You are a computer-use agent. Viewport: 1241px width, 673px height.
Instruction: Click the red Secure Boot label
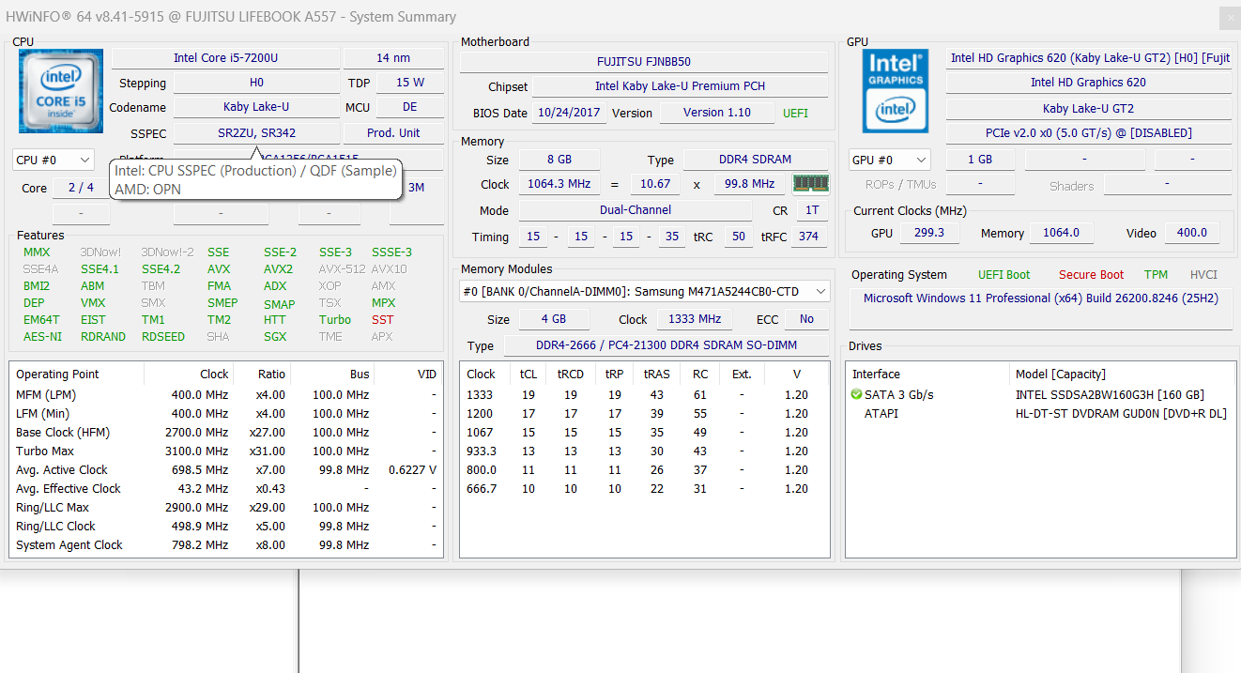[x=1091, y=275]
